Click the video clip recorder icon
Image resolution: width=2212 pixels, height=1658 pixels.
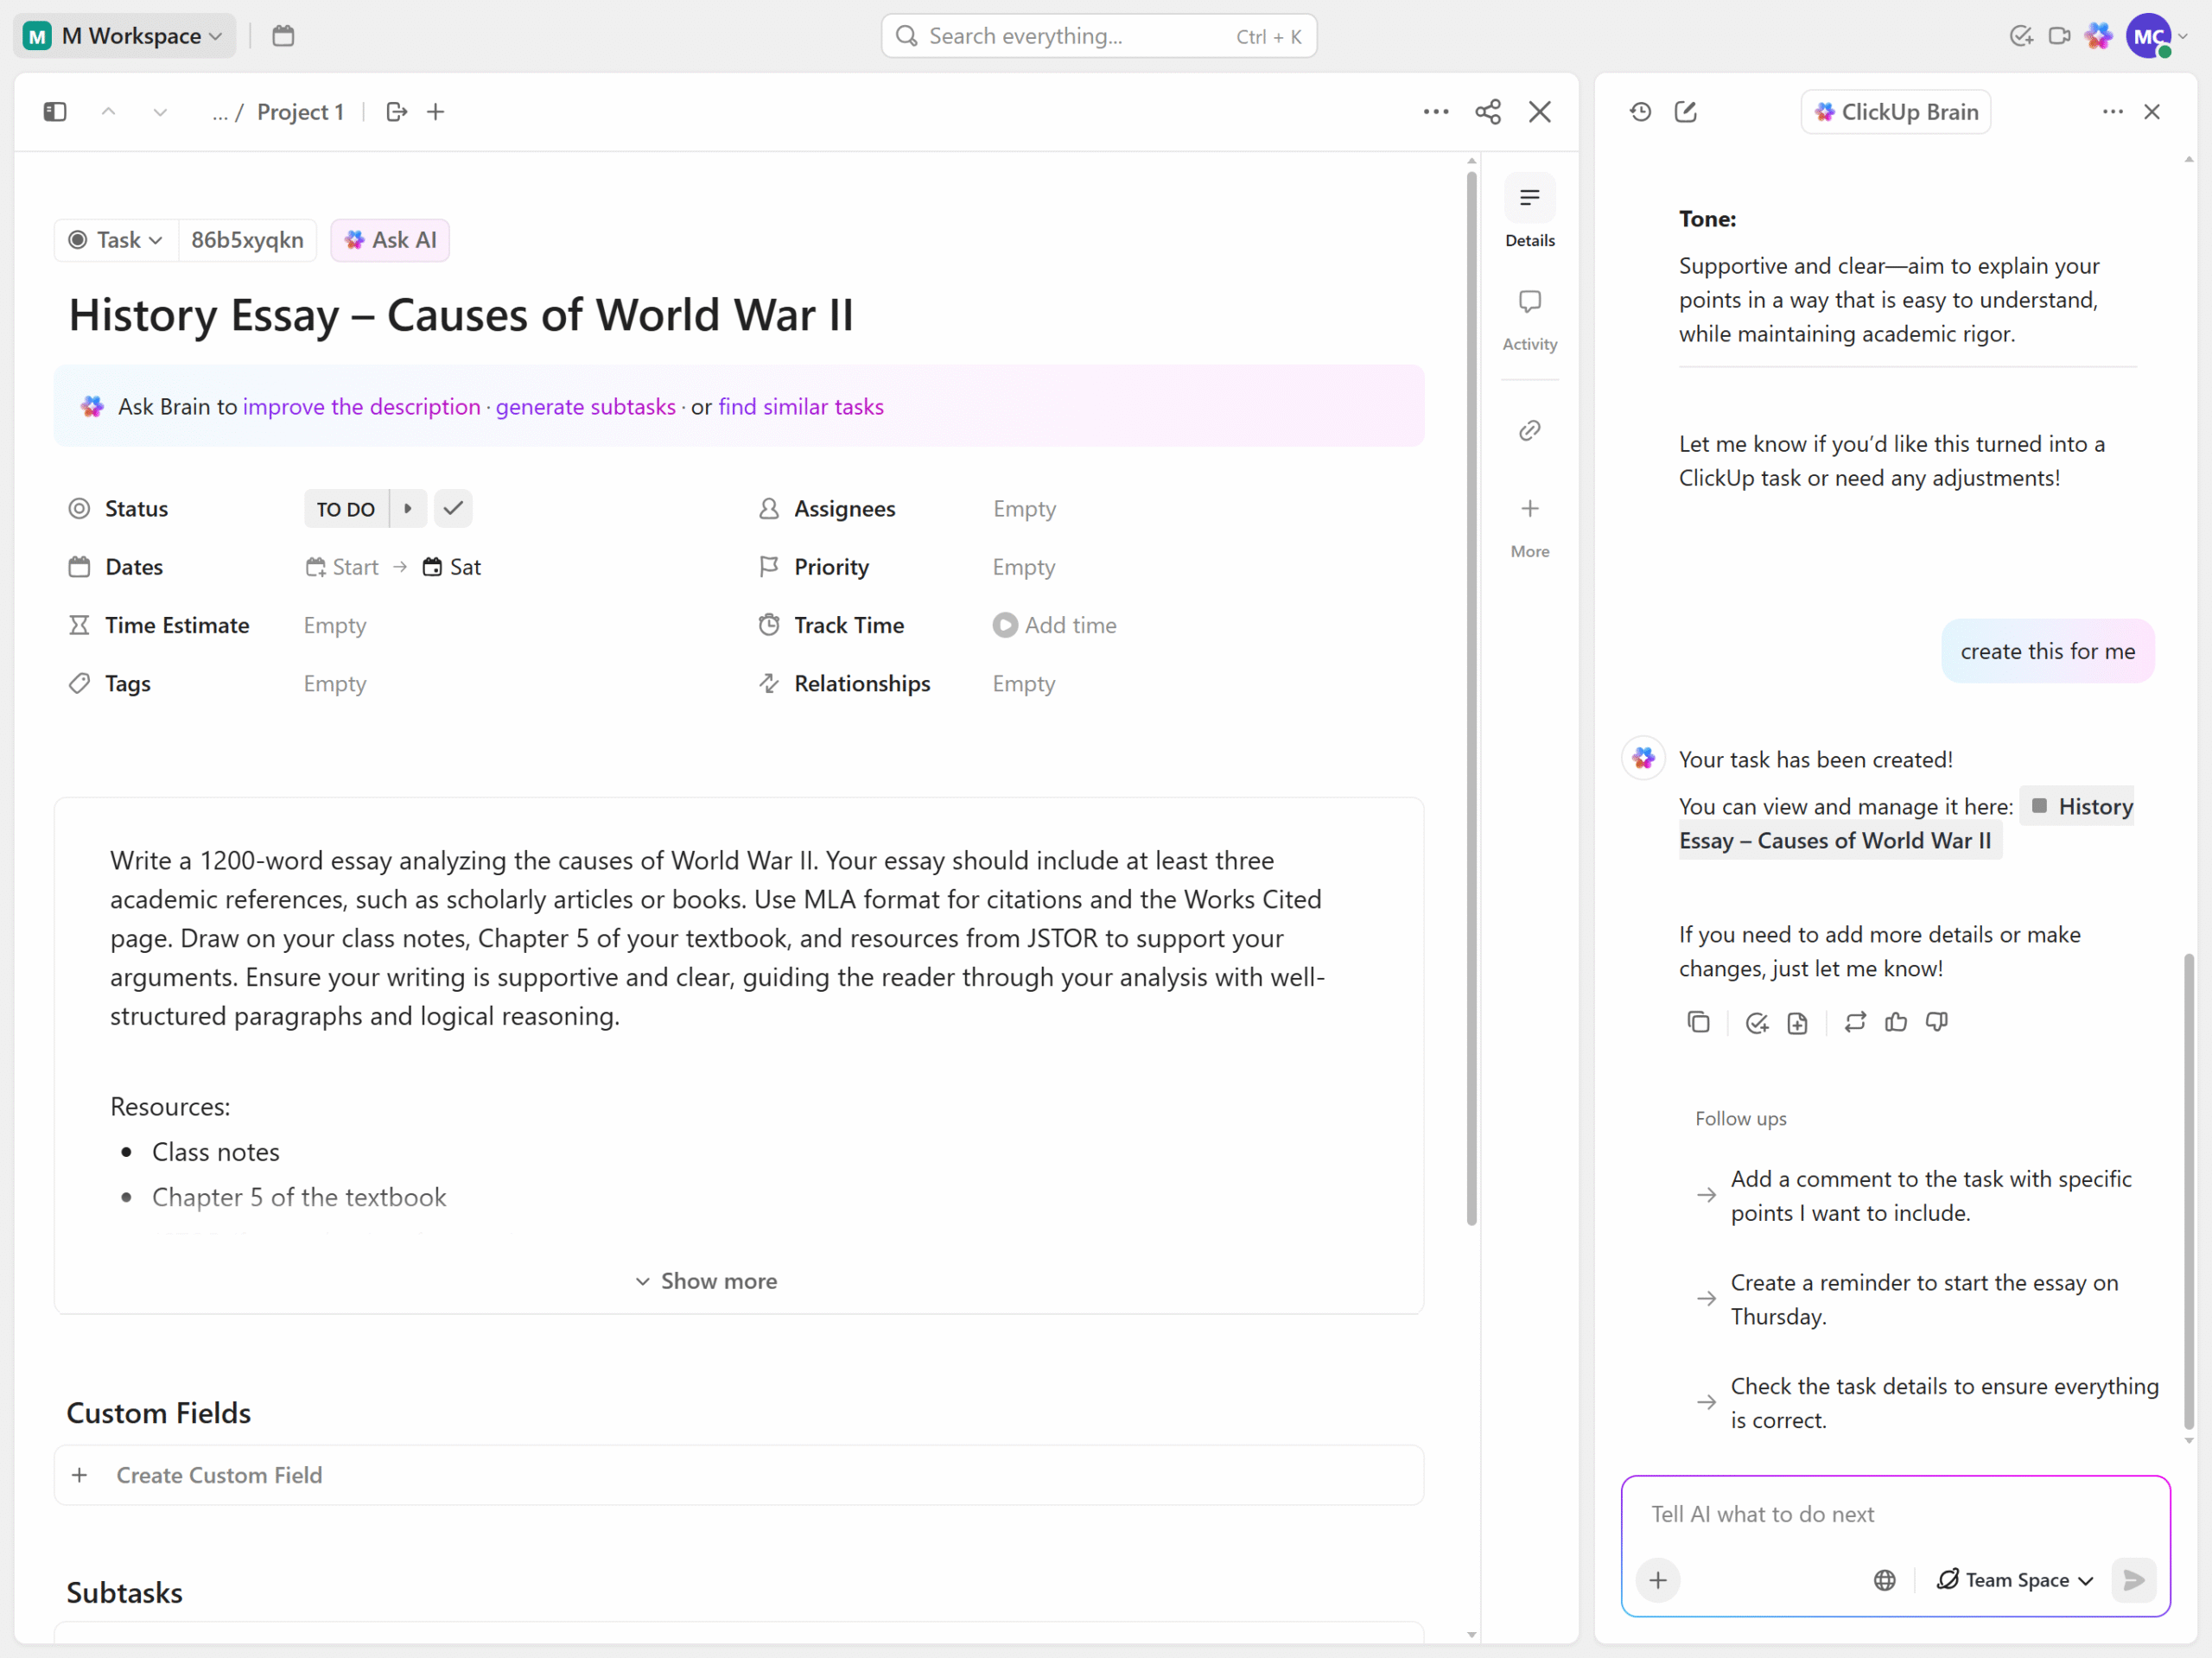tap(2059, 36)
